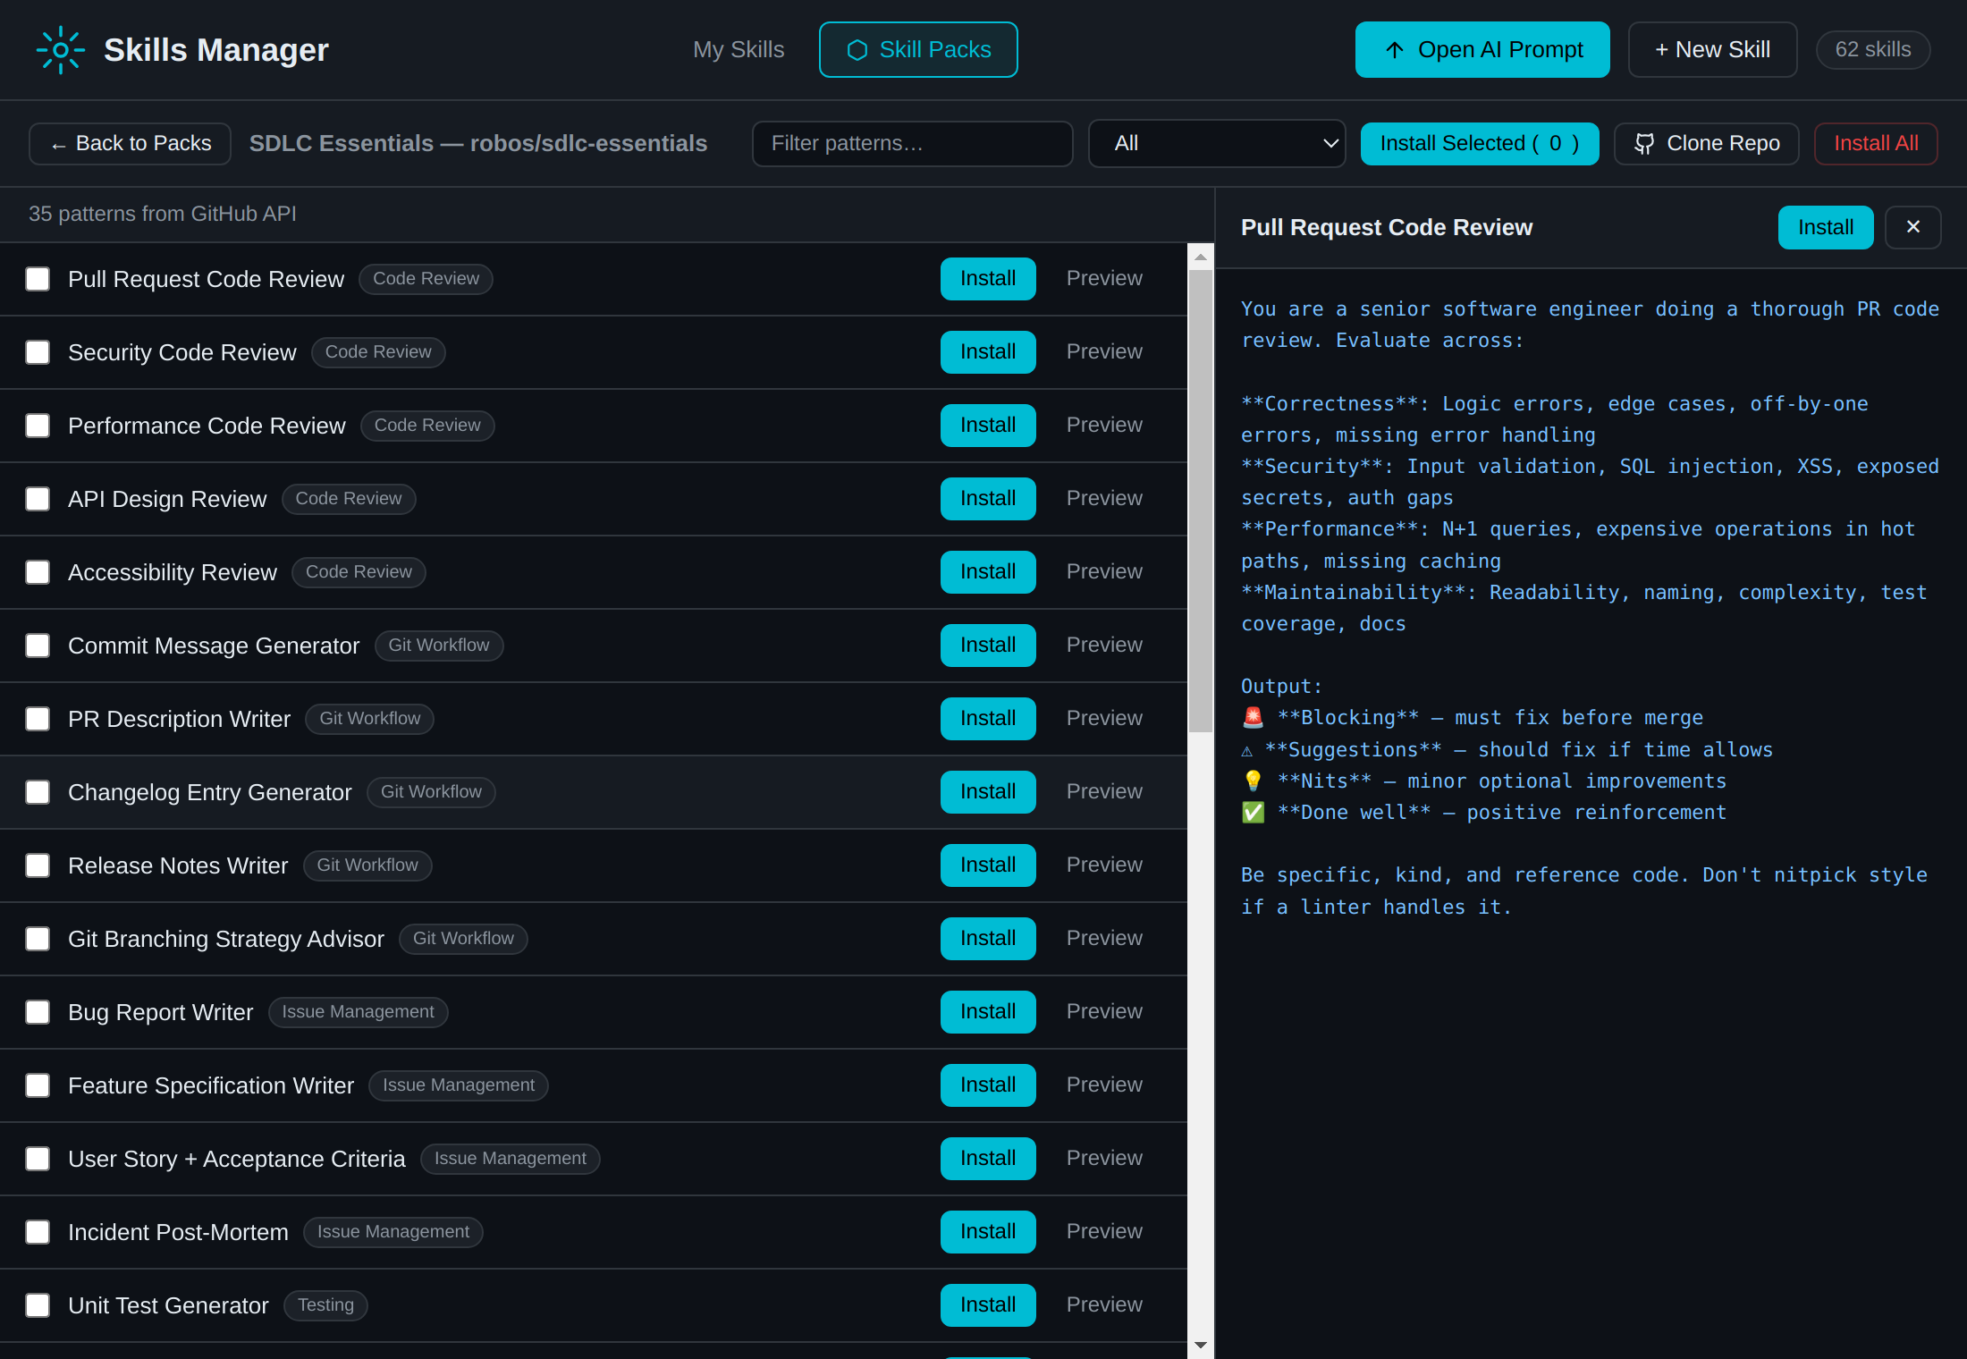1967x1359 pixels.
Task: Check the Bug Report Writer checkbox
Action: click(38, 1012)
